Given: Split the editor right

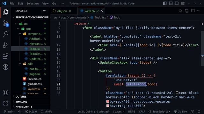Looking at the screenshot, I should click(x=193, y=11).
